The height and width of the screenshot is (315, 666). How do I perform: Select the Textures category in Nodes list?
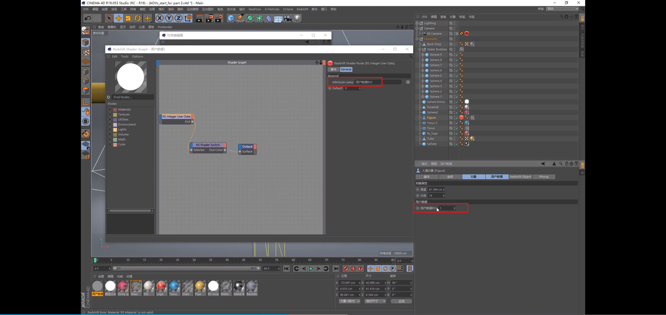click(x=124, y=114)
